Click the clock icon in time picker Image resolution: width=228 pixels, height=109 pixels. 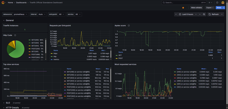(180, 14)
